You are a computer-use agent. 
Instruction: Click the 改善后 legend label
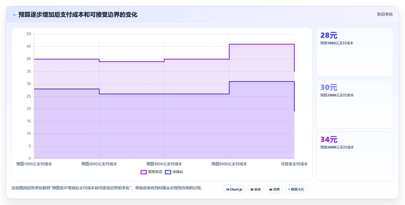pos(178,172)
